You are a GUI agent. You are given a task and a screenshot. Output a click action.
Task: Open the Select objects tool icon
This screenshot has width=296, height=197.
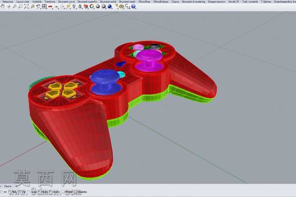tap(69, 7)
